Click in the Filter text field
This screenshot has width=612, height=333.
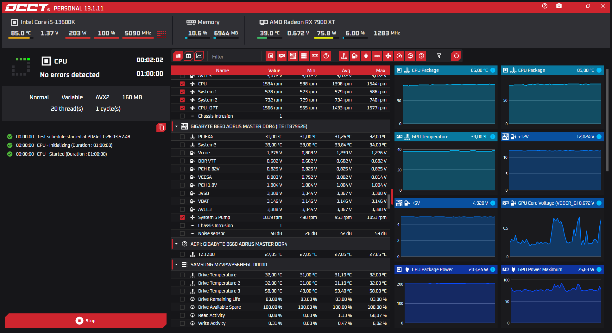[x=235, y=57]
